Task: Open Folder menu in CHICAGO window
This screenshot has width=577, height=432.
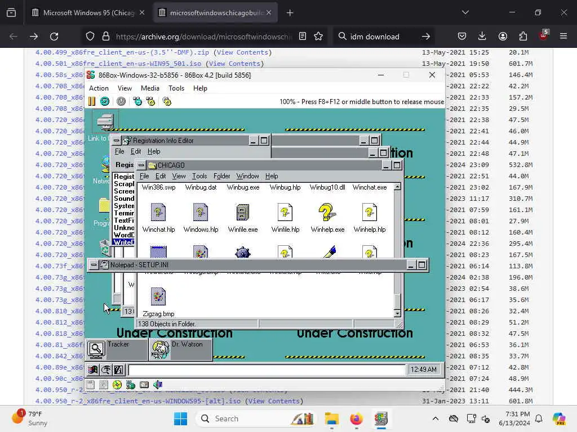Action: pyautogui.click(x=221, y=176)
